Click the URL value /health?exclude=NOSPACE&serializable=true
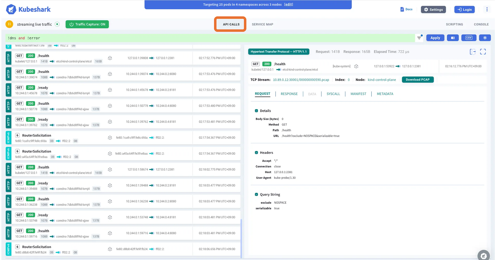 (311, 136)
